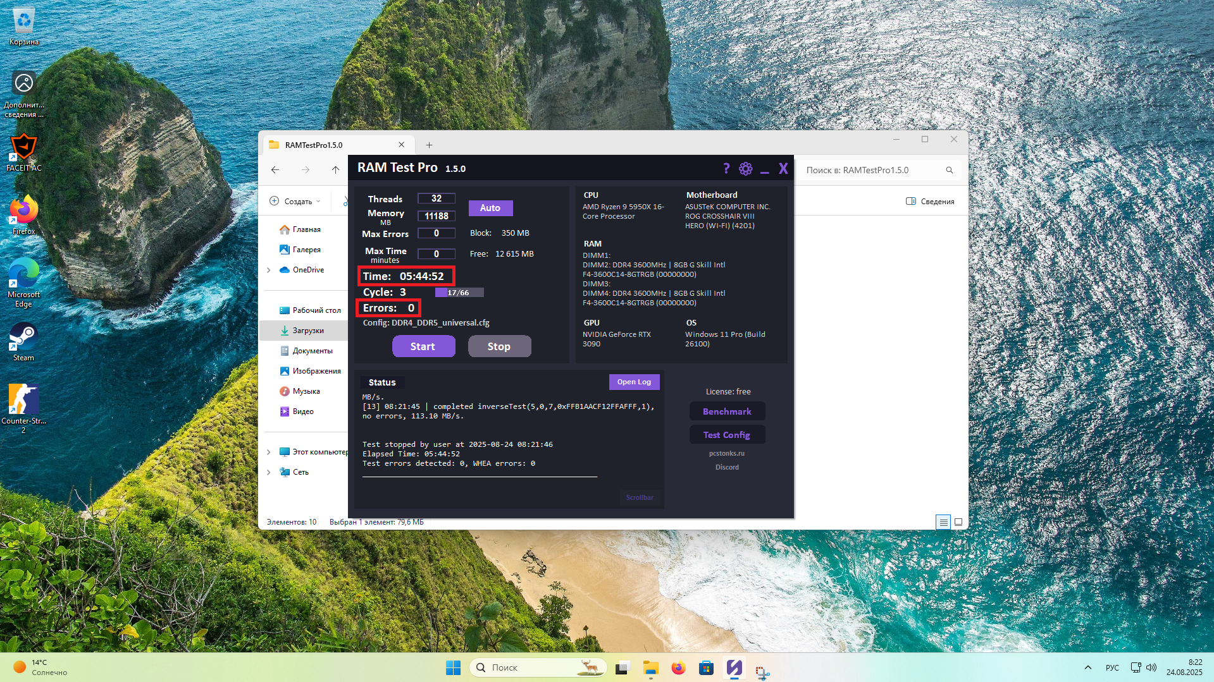Open File Explorer from the taskbar
The height and width of the screenshot is (682, 1214).
point(651,667)
